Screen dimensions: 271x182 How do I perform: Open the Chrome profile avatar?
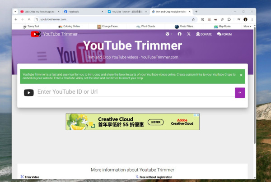pyautogui.click(x=245, y=19)
